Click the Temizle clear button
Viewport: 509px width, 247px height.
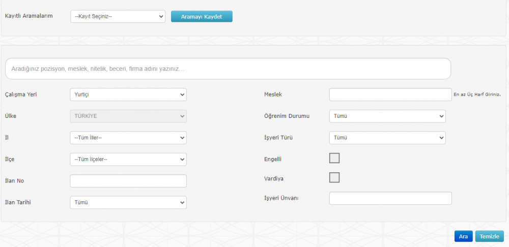point(489,236)
